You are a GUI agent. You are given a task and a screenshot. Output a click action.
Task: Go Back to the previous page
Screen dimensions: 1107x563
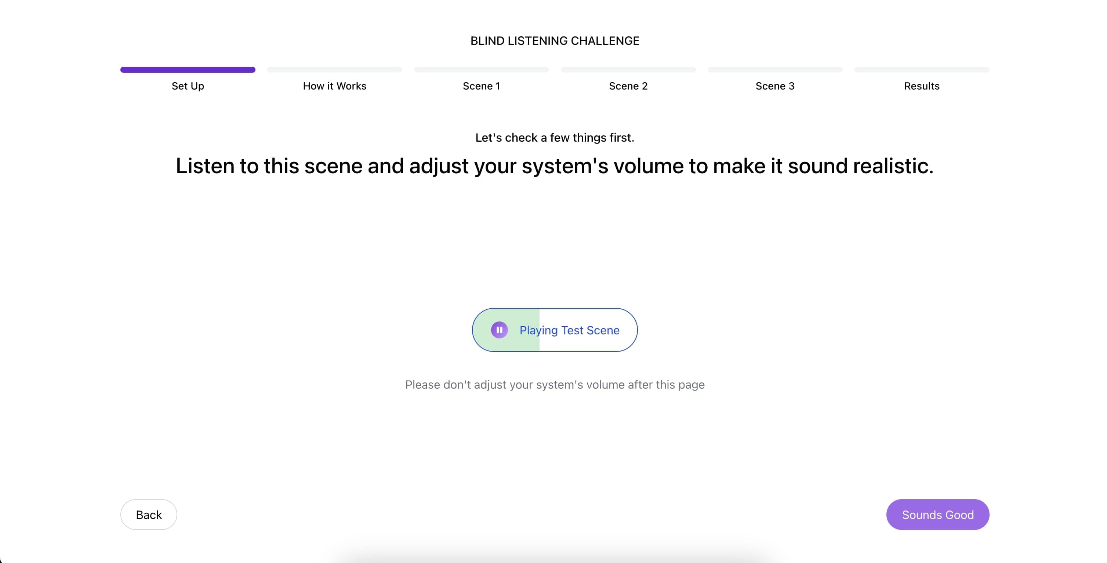point(148,515)
